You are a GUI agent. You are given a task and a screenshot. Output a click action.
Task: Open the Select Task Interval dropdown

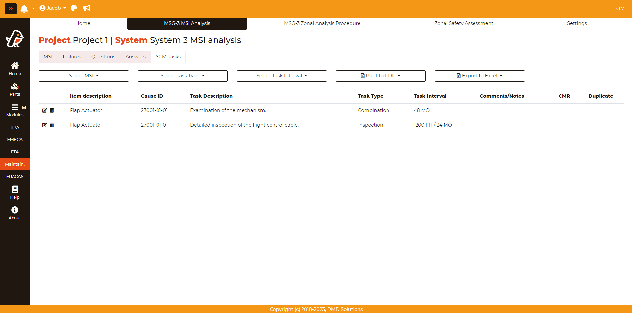click(x=281, y=76)
